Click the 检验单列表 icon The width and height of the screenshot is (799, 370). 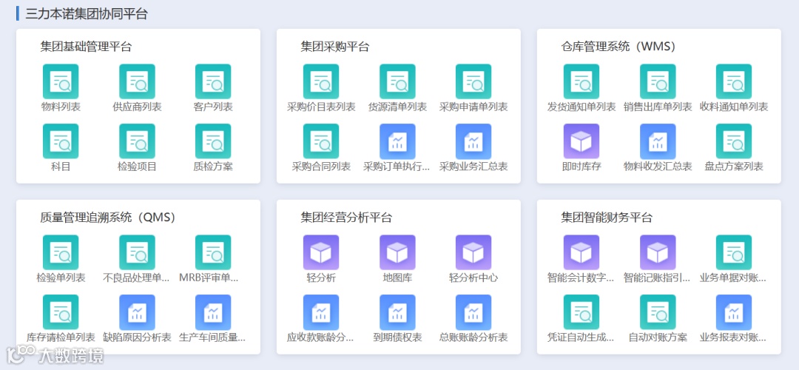(x=61, y=252)
